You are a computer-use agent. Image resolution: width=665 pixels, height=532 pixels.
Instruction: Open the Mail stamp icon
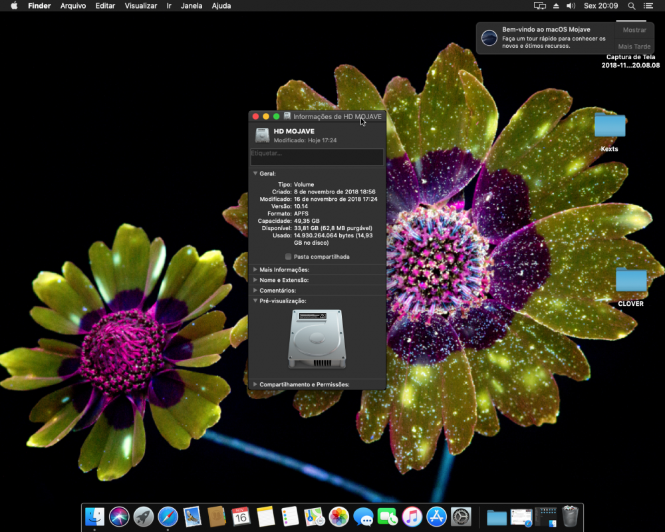(x=192, y=517)
